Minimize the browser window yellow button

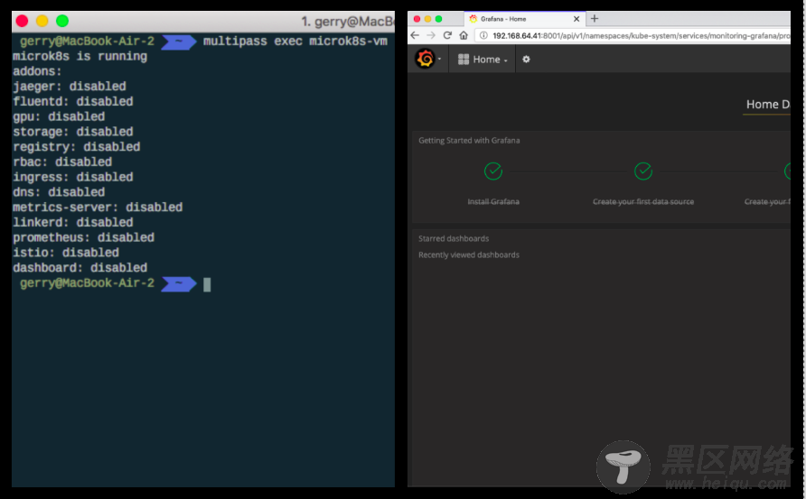427,19
